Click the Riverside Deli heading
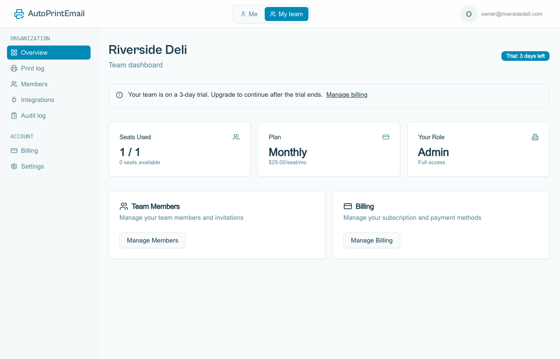Screen dimensions: 560x359 [x=148, y=49]
